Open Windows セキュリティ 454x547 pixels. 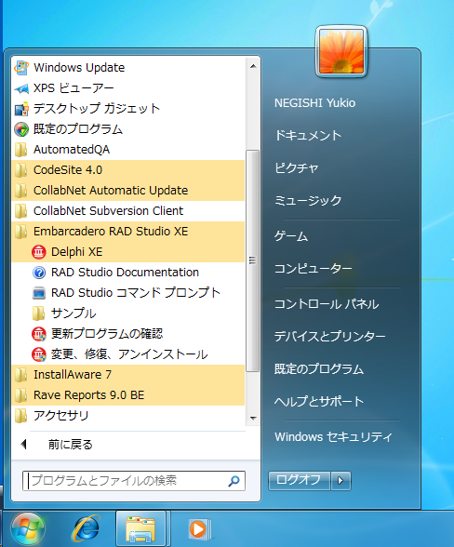pos(333,437)
